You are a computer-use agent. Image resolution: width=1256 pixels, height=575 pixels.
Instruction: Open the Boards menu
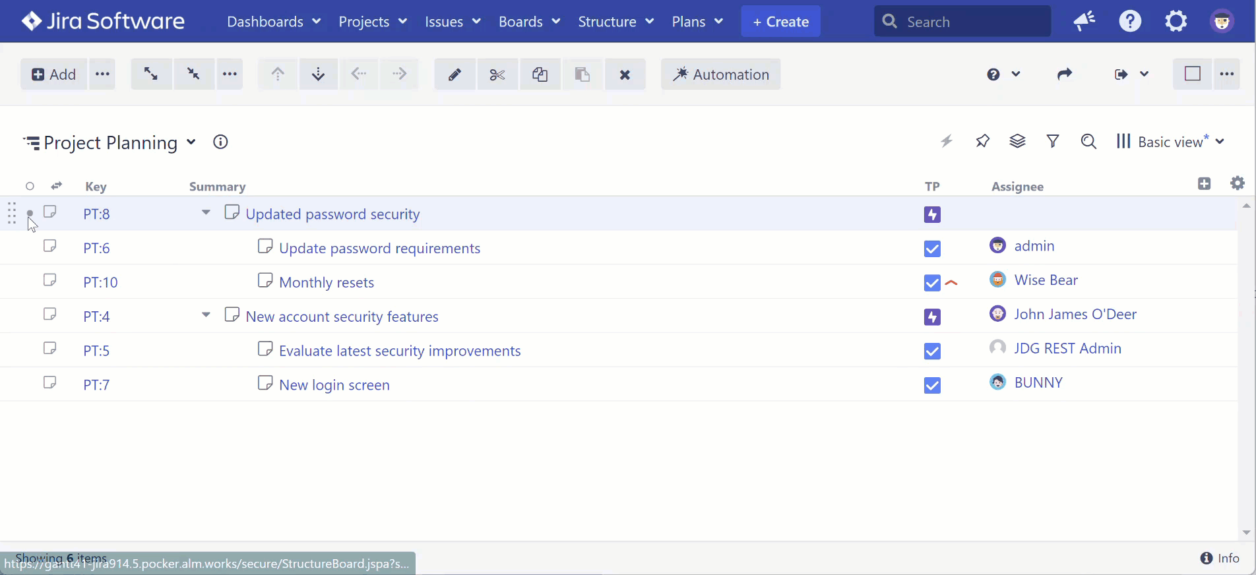529,22
